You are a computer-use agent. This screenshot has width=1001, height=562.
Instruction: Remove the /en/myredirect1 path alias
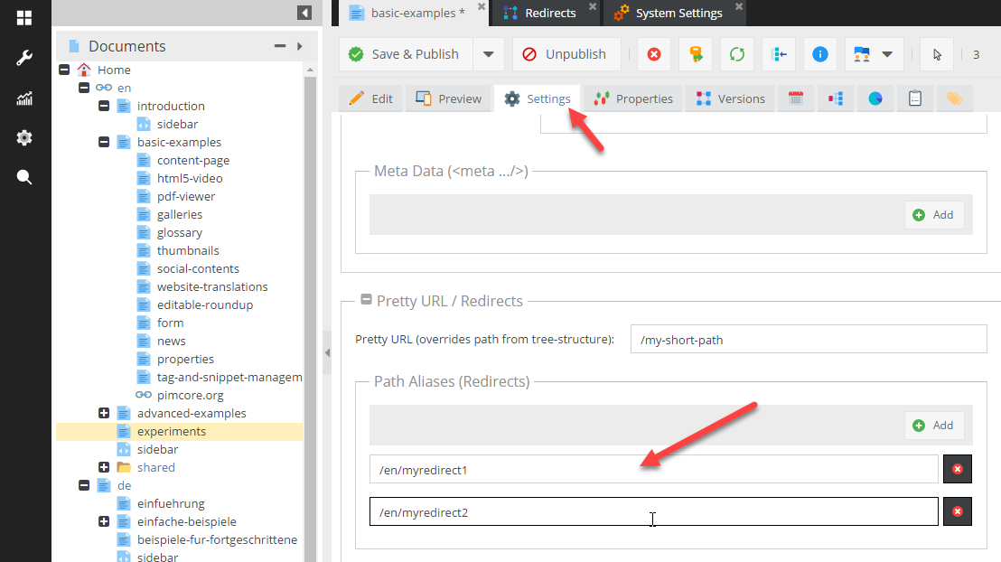(957, 469)
